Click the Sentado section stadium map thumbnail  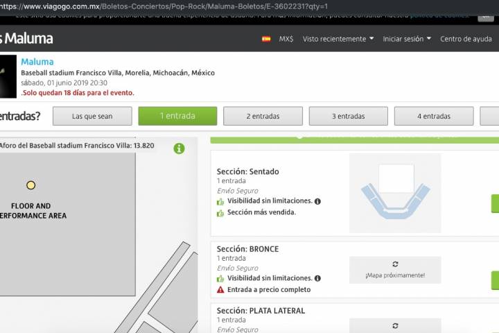point(395,193)
